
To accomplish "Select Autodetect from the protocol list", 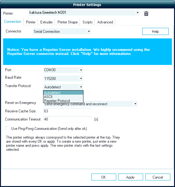I will [63, 93].
